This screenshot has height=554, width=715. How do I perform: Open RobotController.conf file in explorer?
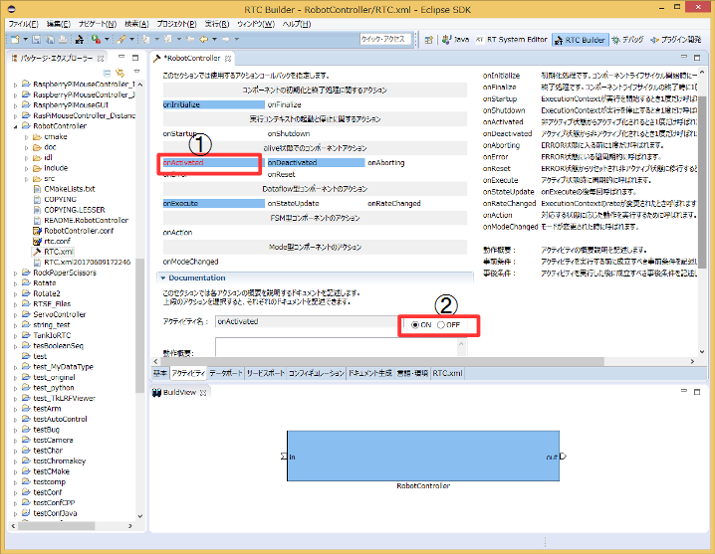79,231
